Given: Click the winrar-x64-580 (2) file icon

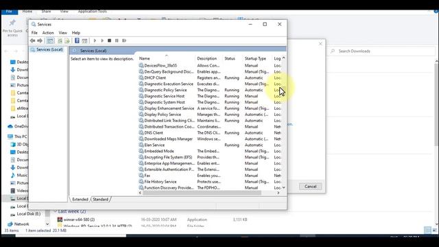Looking at the screenshot, I should click(x=60, y=220).
